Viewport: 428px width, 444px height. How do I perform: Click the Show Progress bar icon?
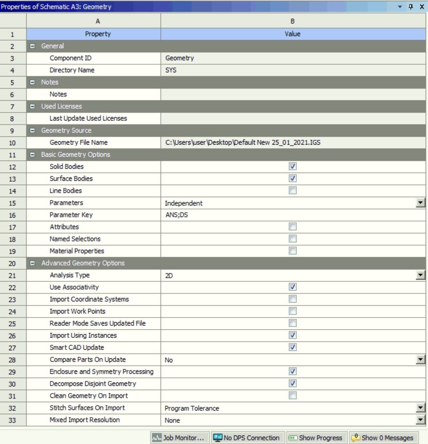[x=293, y=438]
